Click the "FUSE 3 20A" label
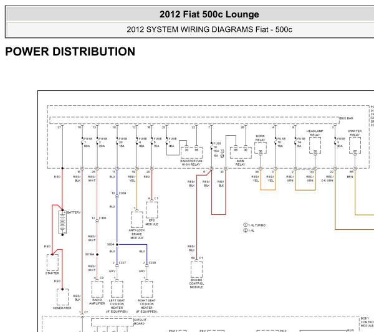Screen dimensions: 374x332 tap(341, 142)
